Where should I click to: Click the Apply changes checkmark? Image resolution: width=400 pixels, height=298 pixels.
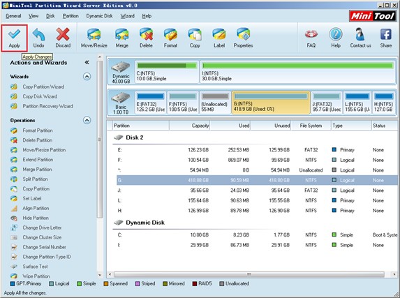[x=14, y=38]
